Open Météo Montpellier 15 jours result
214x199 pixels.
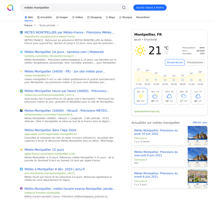click(x=44, y=150)
